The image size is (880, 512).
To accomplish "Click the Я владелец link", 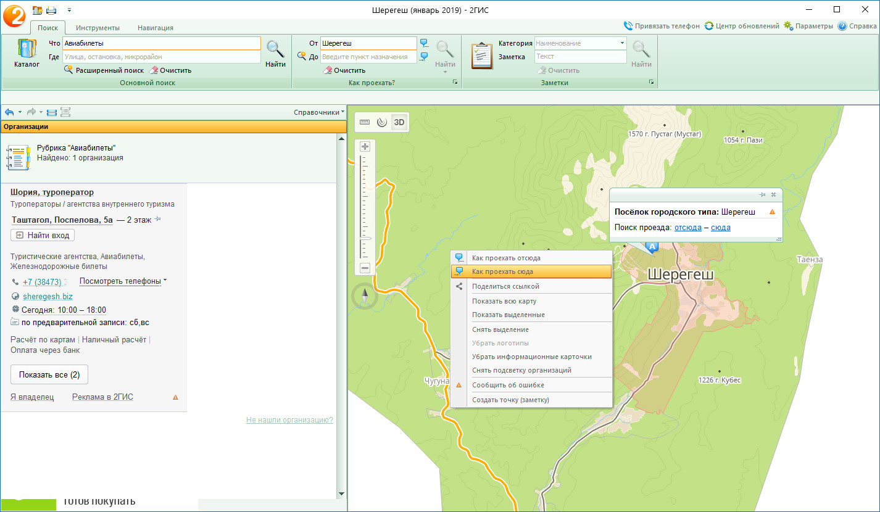I will 32,397.
